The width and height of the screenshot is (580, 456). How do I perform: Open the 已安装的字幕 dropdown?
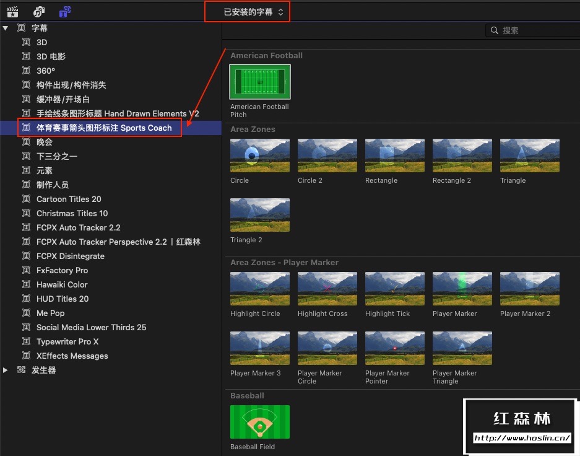(253, 12)
